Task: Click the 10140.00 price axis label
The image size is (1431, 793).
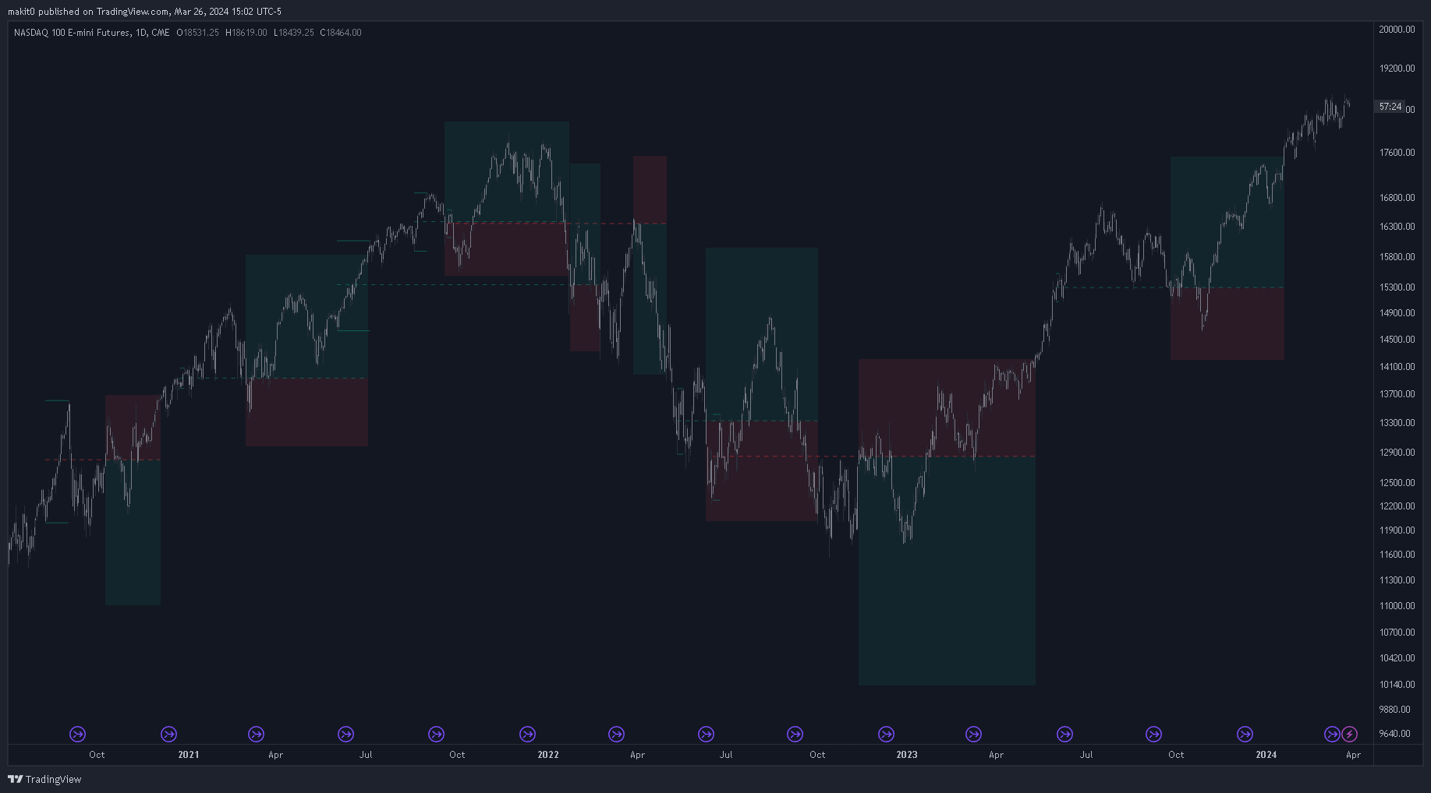Action: pyautogui.click(x=1397, y=685)
